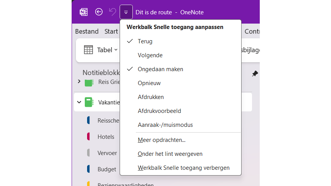
Task: Click the Table grid icon in ribbon
Action: tap(88, 50)
